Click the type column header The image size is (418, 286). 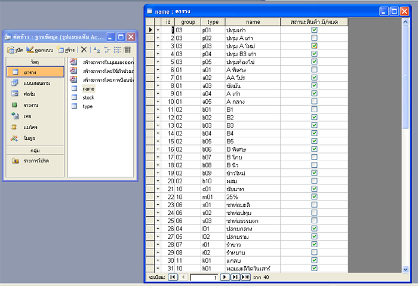pyautogui.click(x=213, y=22)
